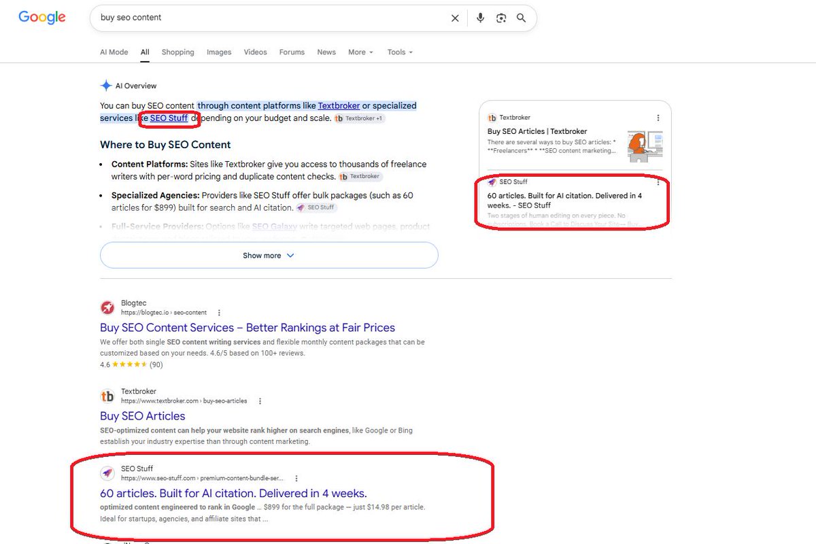Click the Google logo
816x544 pixels.
tap(42, 18)
